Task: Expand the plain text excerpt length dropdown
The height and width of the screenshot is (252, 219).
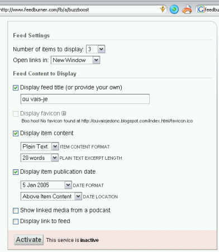Action: (40, 158)
